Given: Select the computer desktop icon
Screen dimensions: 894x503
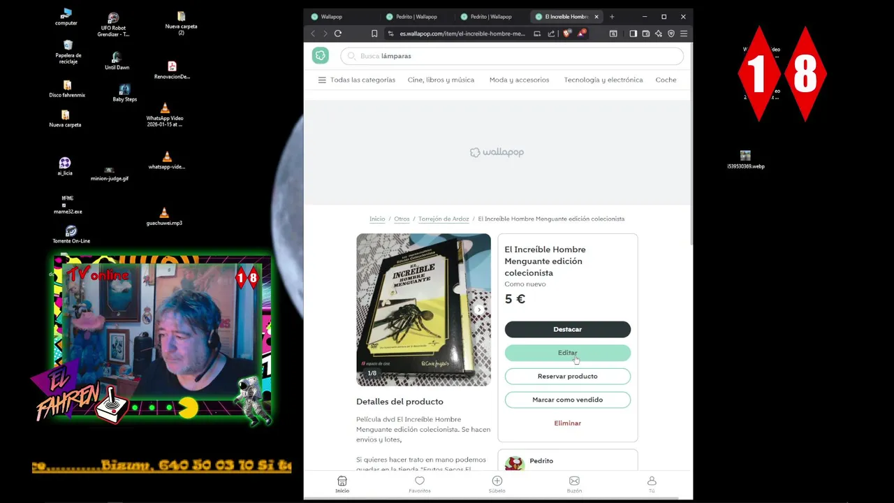Looking at the screenshot, I should point(66,17).
